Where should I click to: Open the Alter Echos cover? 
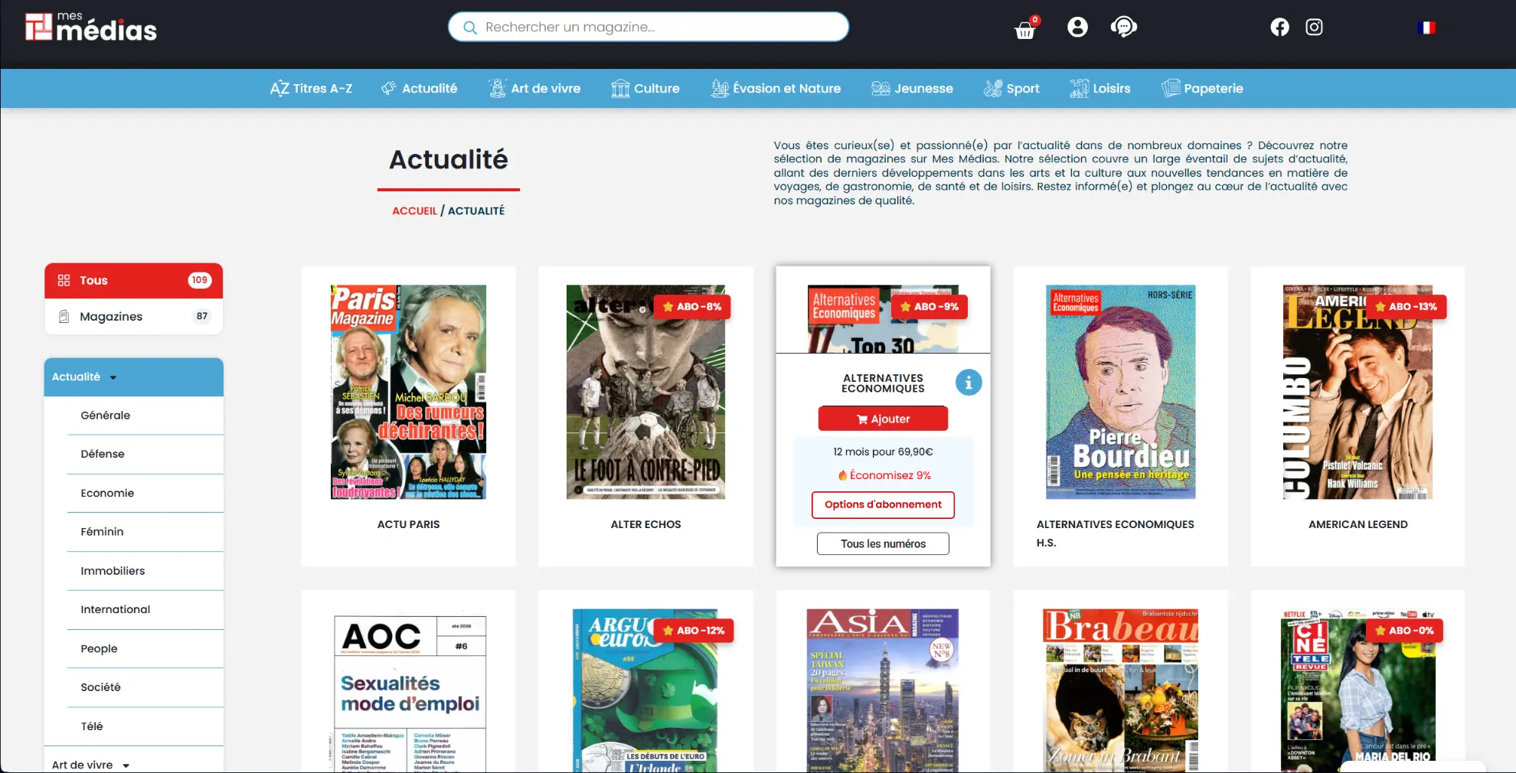pyautogui.click(x=645, y=393)
